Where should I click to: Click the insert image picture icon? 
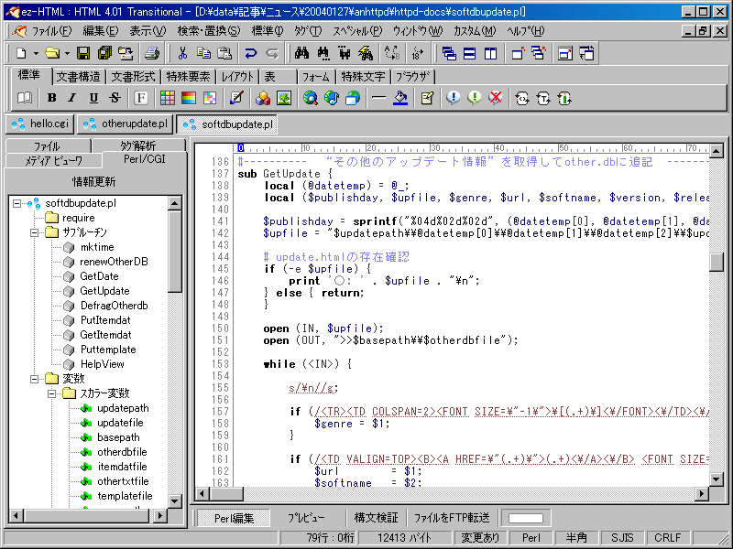(284, 98)
